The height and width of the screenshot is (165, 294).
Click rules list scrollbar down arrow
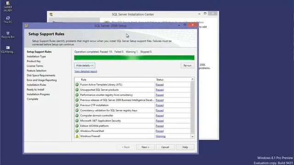pos(192,137)
